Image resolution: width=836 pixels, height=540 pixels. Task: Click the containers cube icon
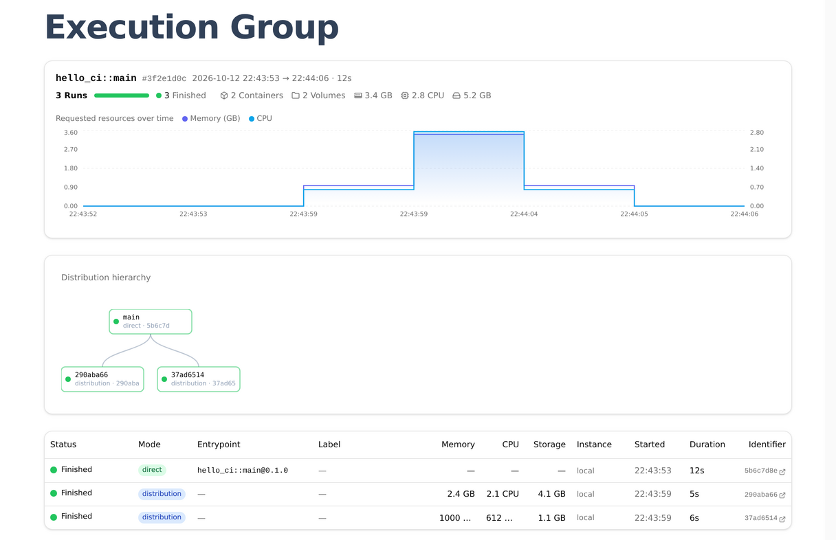pyautogui.click(x=224, y=95)
